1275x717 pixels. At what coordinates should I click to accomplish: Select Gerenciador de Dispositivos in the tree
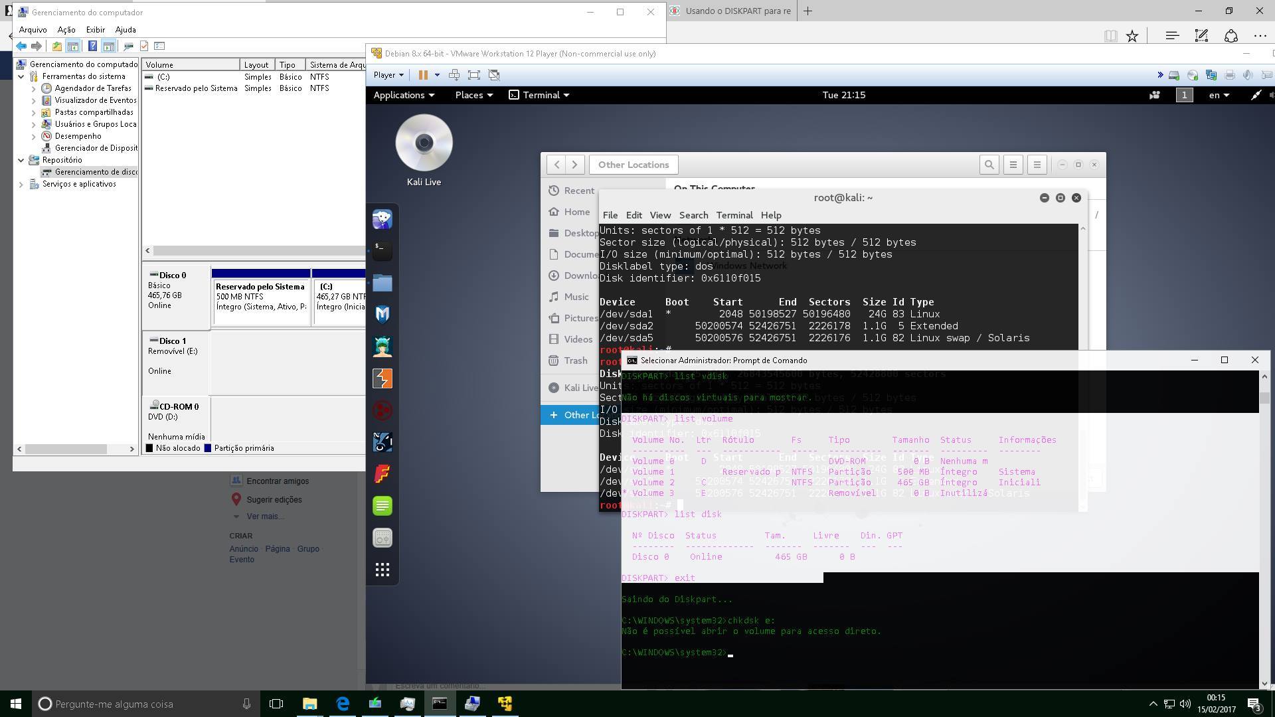tap(96, 148)
